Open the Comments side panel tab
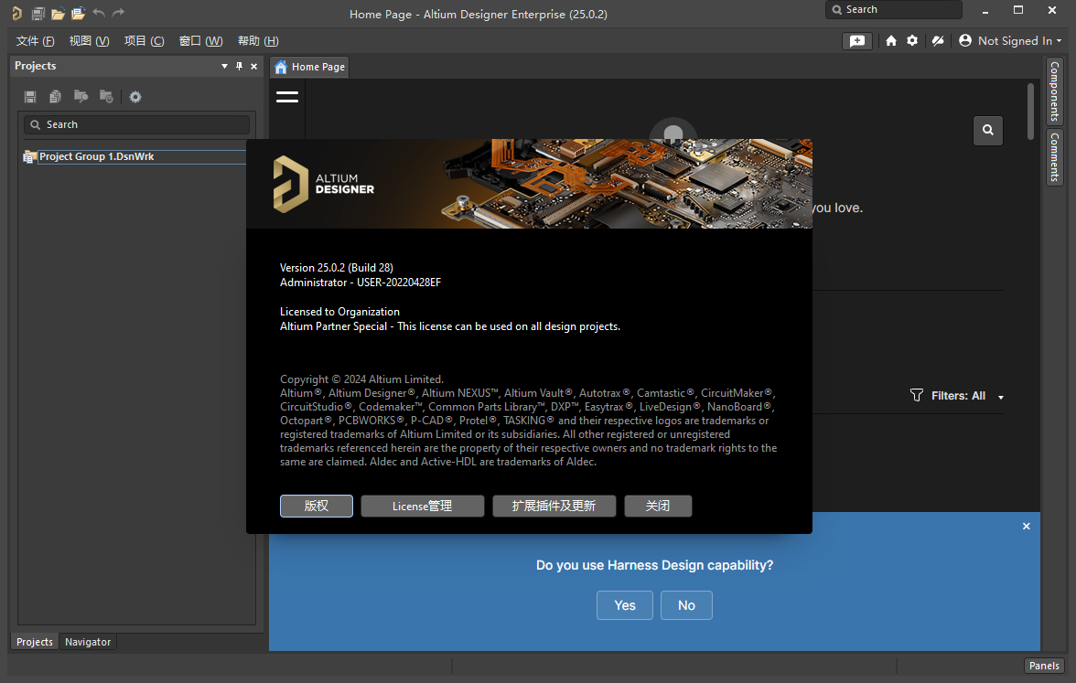 tap(1055, 157)
